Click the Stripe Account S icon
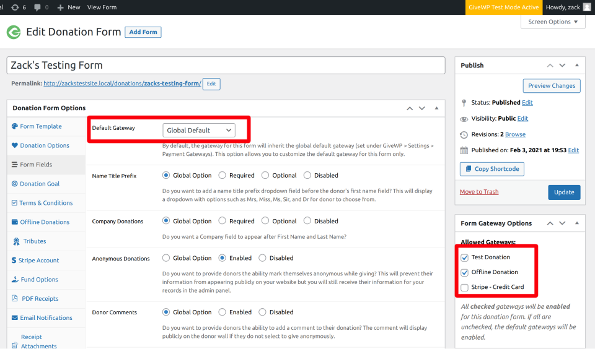This screenshot has width=595, height=349. [x=14, y=260]
